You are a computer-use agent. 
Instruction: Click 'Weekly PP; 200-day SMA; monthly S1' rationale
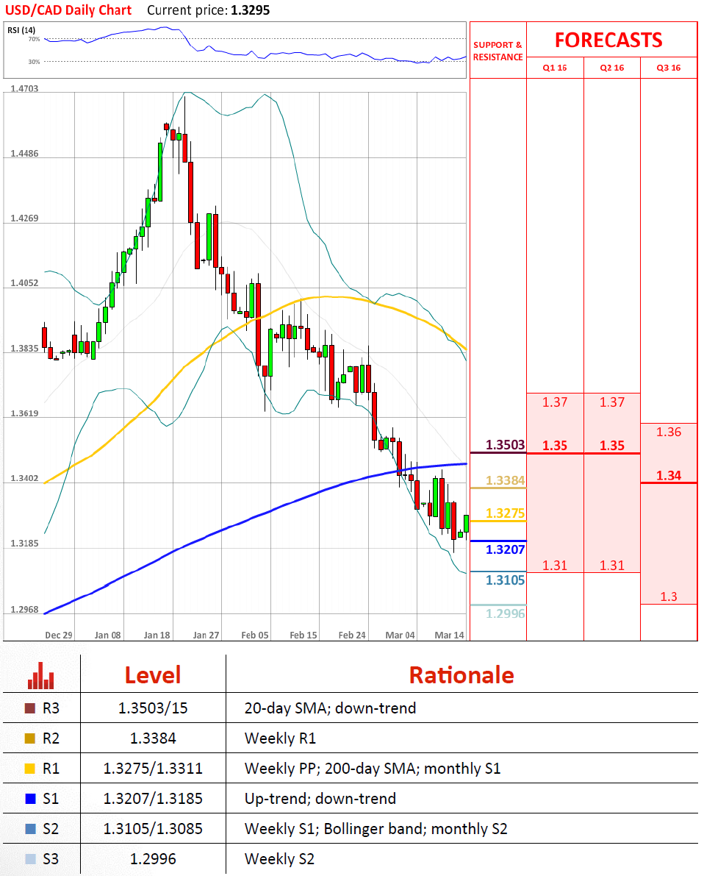(373, 769)
